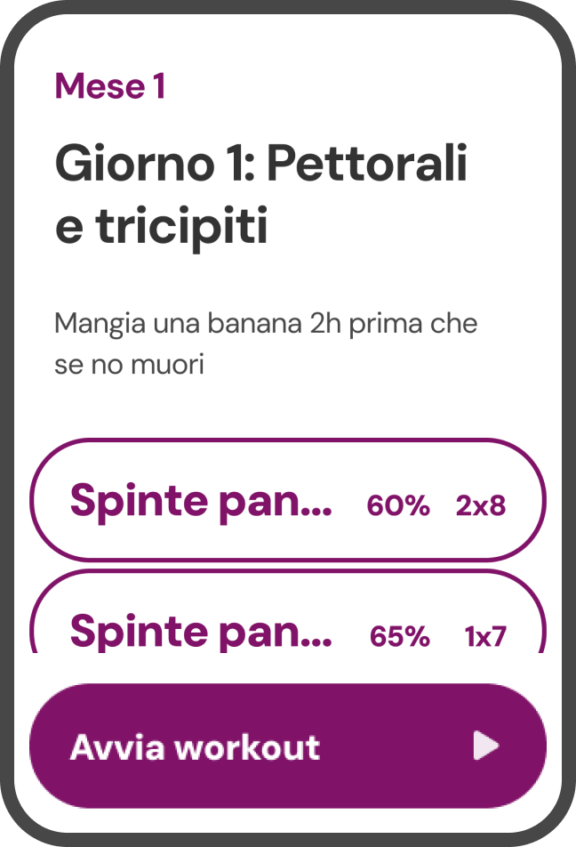Click the Giorno 1: Pettorali heading line
Viewport: 576px width, 847px height.
point(261,163)
